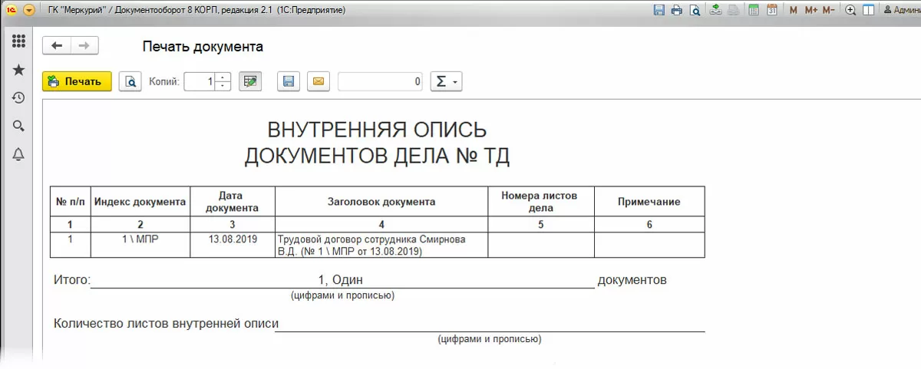Click the yellow Печать button
This screenshot has height=369, width=921.
pyautogui.click(x=77, y=81)
